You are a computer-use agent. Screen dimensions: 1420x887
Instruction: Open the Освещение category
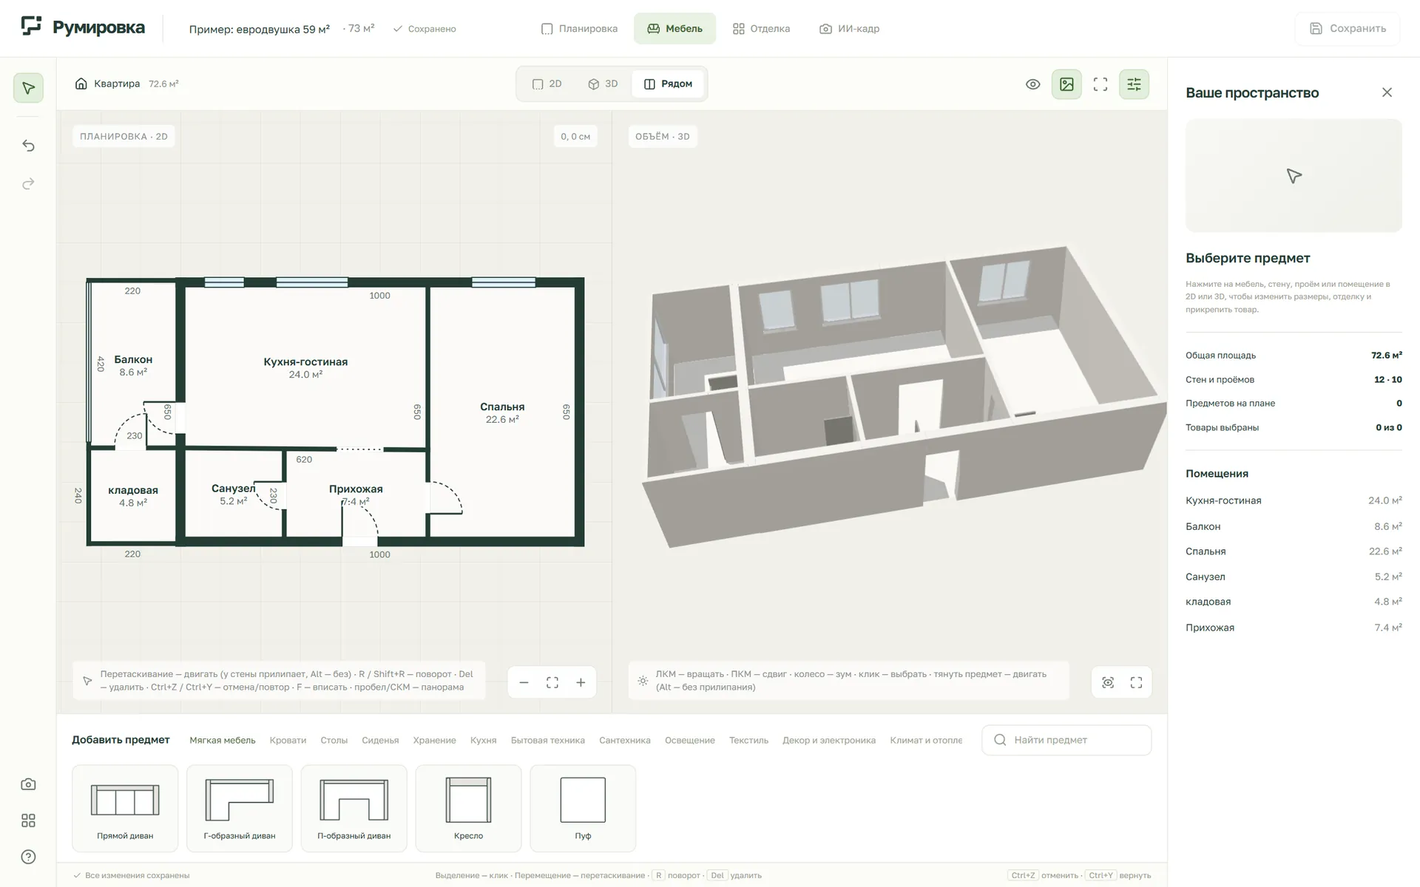point(689,740)
